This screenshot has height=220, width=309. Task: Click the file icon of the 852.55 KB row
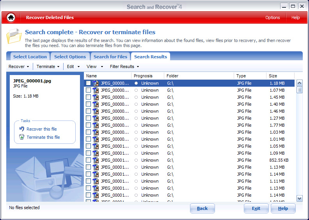(96, 160)
